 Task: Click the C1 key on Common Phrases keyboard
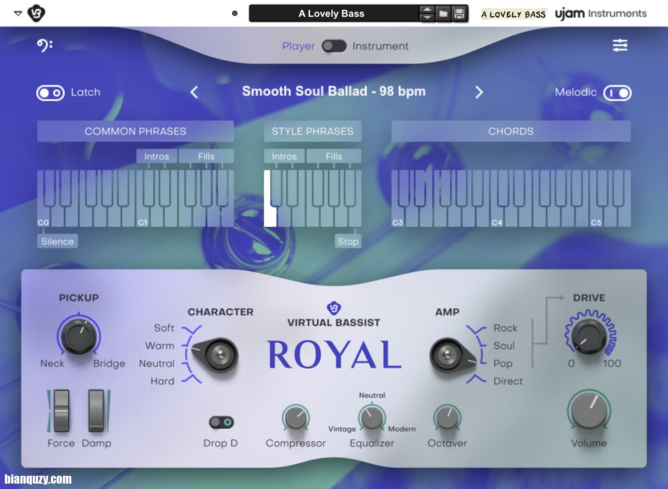tap(143, 217)
